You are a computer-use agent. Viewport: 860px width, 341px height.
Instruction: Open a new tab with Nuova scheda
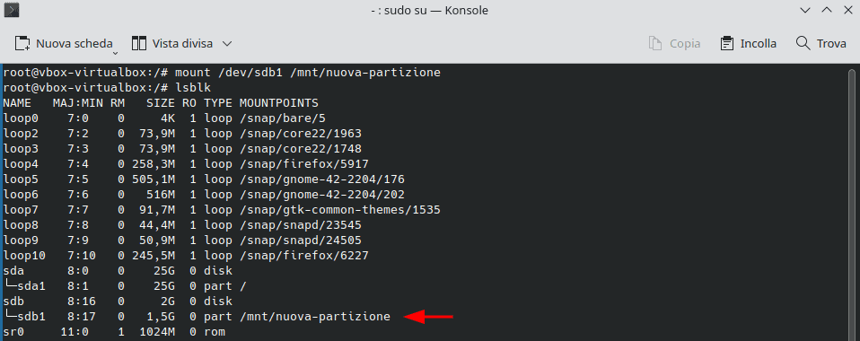pyautogui.click(x=64, y=43)
